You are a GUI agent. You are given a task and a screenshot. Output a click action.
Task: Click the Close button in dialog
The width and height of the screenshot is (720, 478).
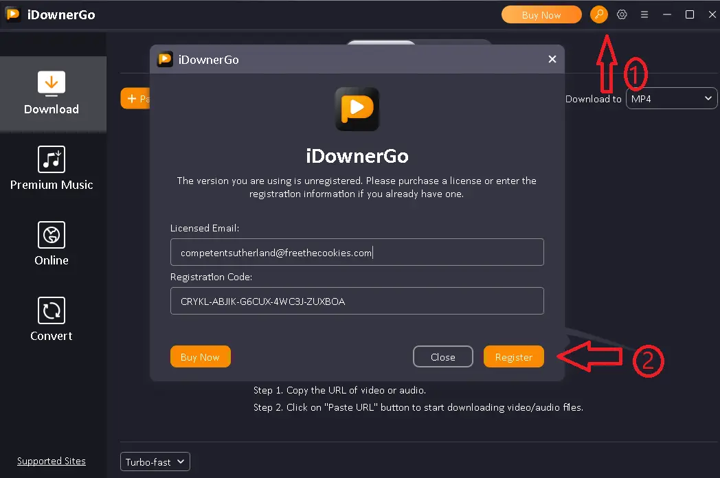coord(442,357)
